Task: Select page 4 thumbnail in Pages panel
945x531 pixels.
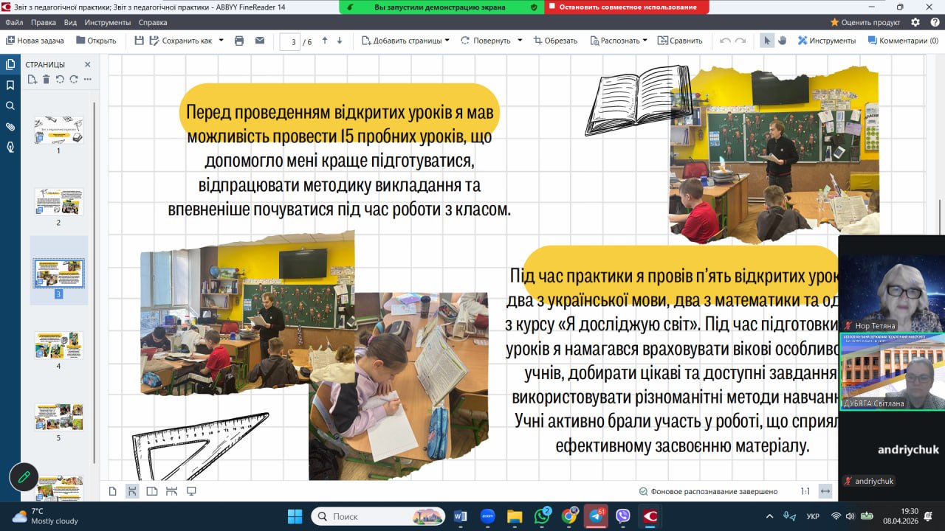Action: 58,345
